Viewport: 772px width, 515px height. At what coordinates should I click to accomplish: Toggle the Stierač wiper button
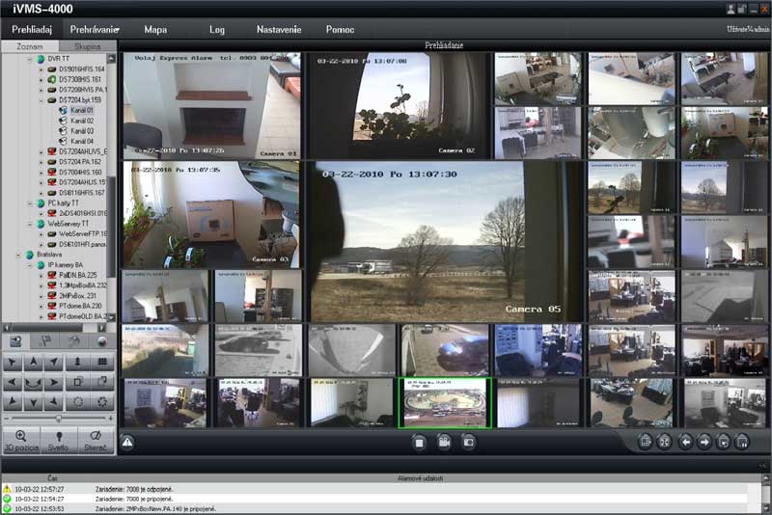(x=96, y=441)
